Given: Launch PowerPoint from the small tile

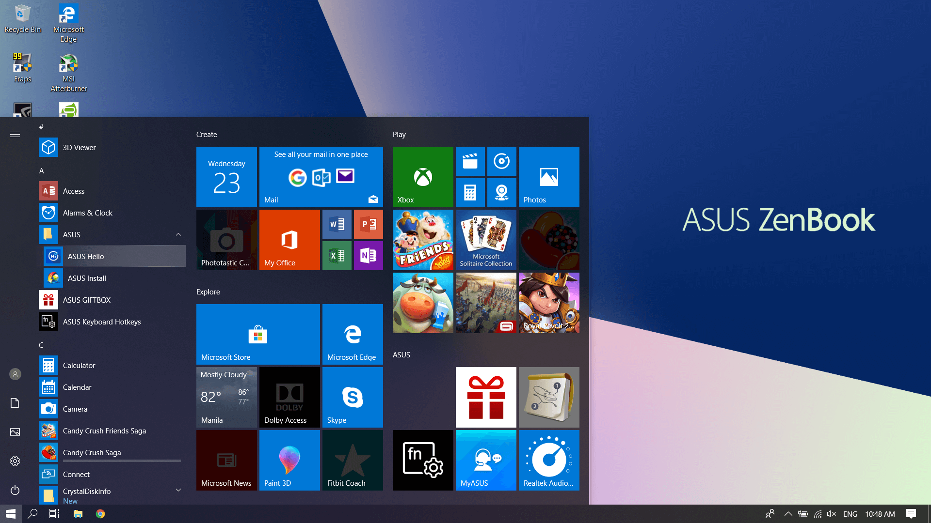Looking at the screenshot, I should [368, 224].
